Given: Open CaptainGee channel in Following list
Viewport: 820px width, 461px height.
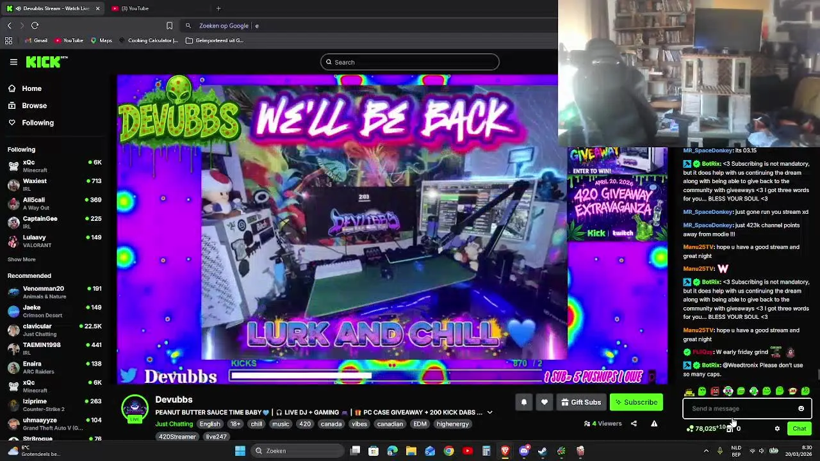Looking at the screenshot, I should pyautogui.click(x=54, y=222).
